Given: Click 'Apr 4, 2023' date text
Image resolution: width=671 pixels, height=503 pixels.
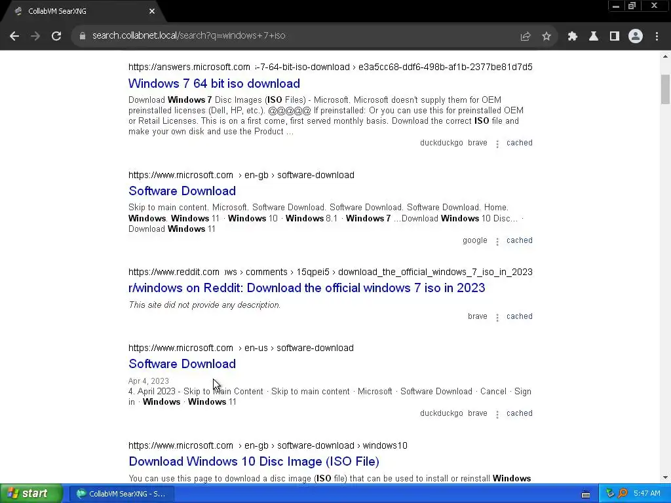Looking at the screenshot, I should tap(149, 381).
